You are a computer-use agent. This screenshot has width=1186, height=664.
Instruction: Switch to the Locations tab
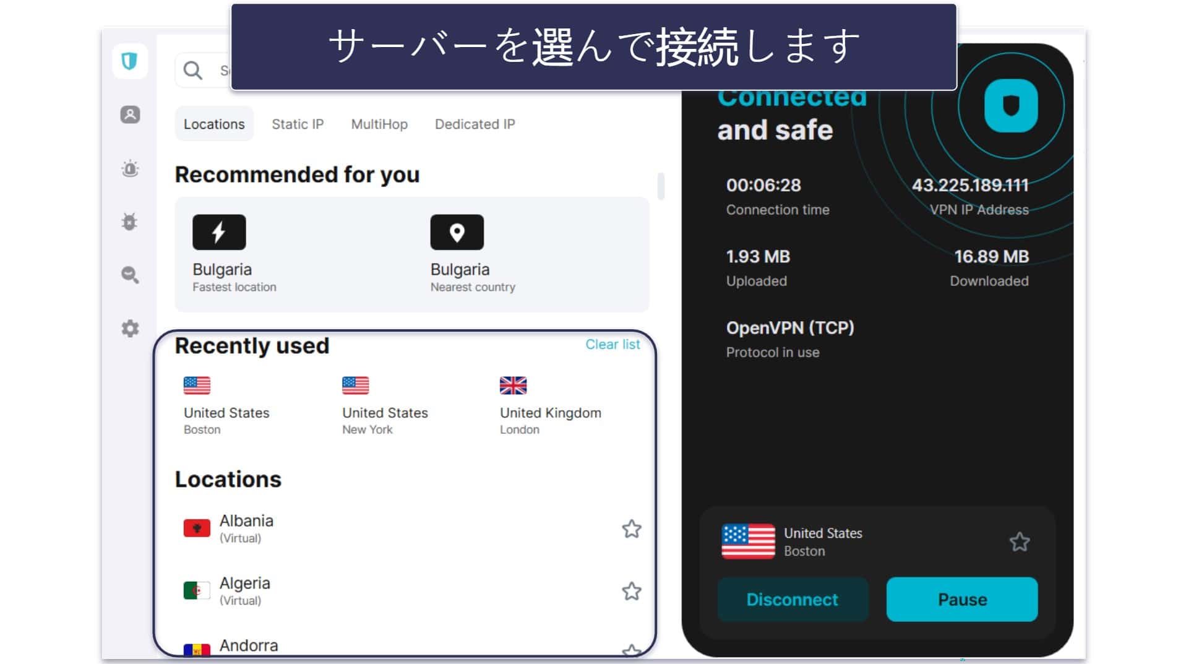[214, 124]
